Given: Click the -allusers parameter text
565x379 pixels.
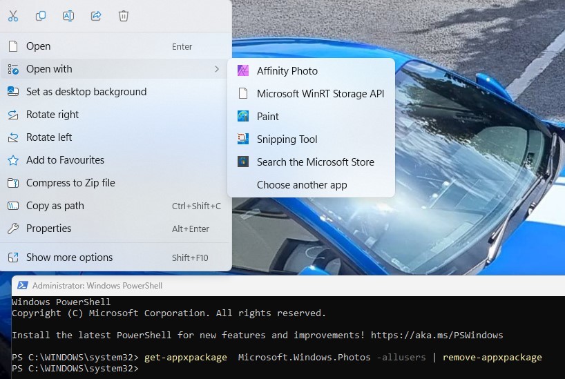Looking at the screenshot, I should click(401, 357).
